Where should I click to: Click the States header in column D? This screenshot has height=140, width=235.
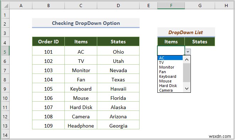[x=118, y=42]
